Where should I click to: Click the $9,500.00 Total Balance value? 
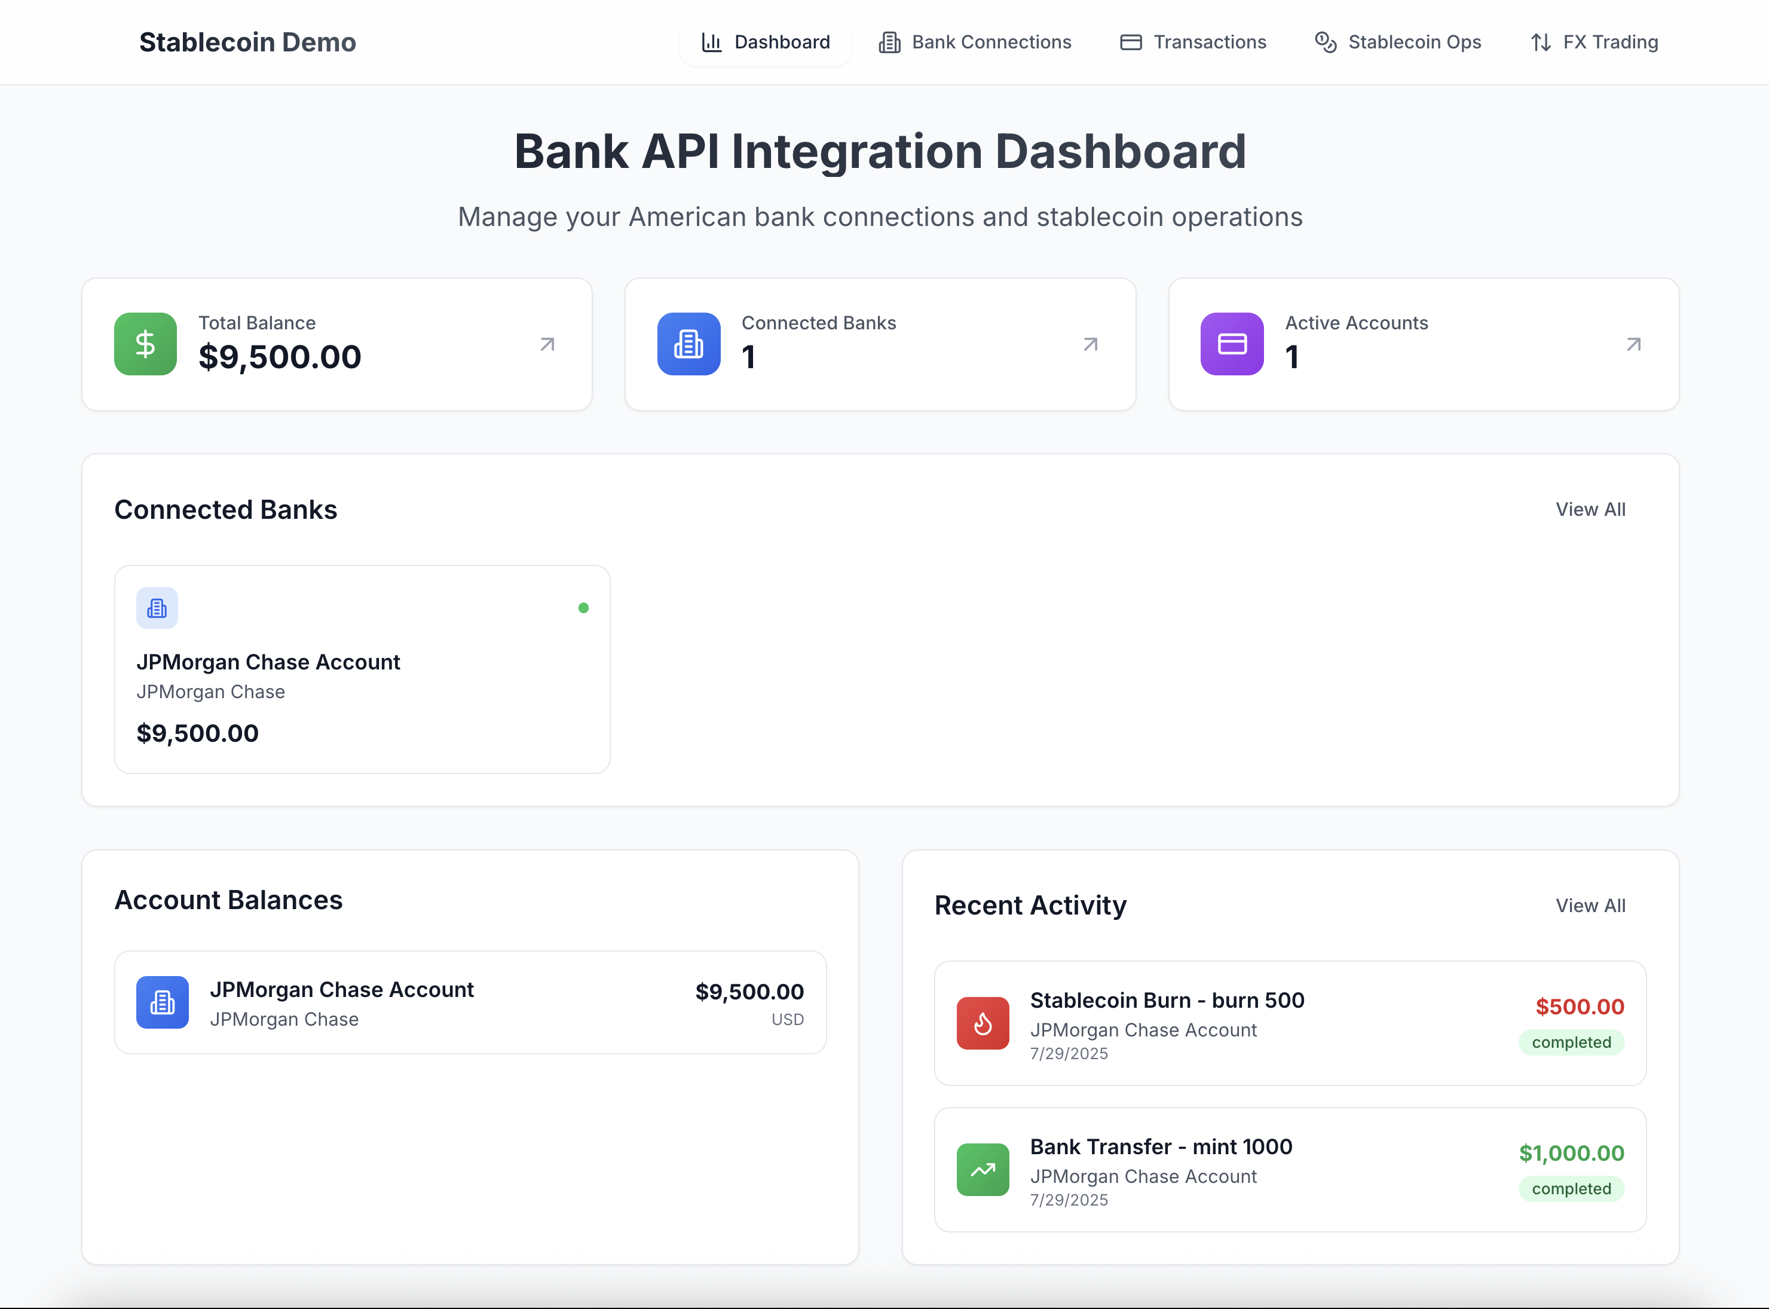(x=280, y=357)
